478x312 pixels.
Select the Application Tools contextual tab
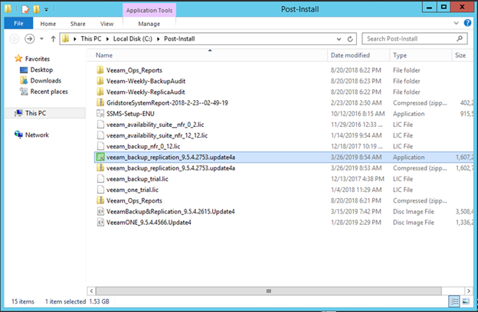point(149,11)
